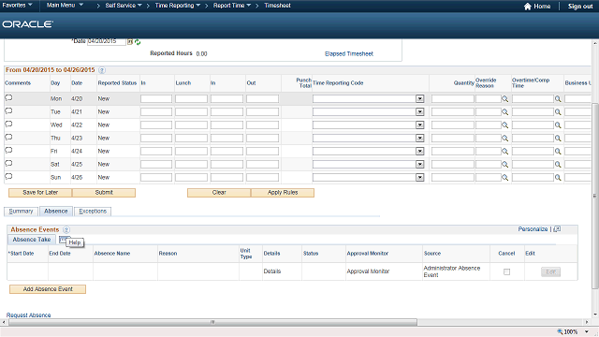Switch to Summary tab
The image size is (599, 337).
[21, 212]
